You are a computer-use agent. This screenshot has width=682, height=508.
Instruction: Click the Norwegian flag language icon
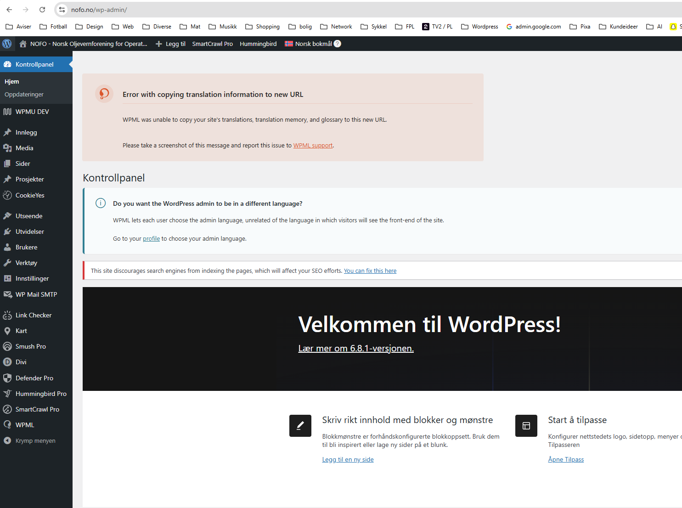[289, 44]
